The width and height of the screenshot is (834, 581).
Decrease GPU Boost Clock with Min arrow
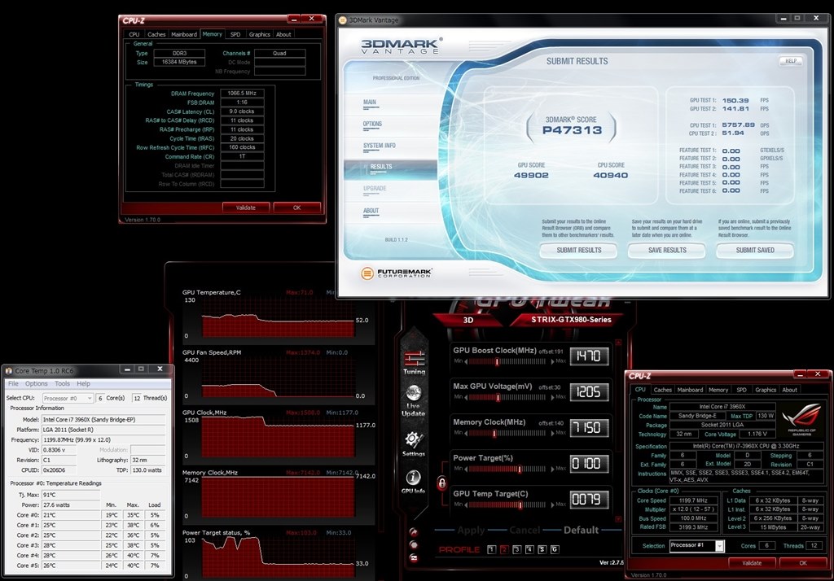click(466, 361)
